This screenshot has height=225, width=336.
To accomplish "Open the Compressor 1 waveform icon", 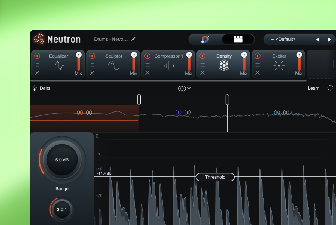I will 169,66.
